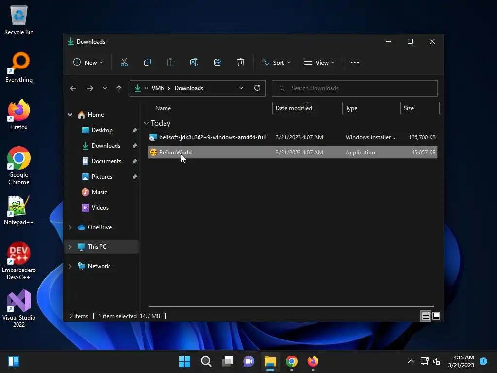Click File Explorer taskbar icon

click(x=270, y=361)
